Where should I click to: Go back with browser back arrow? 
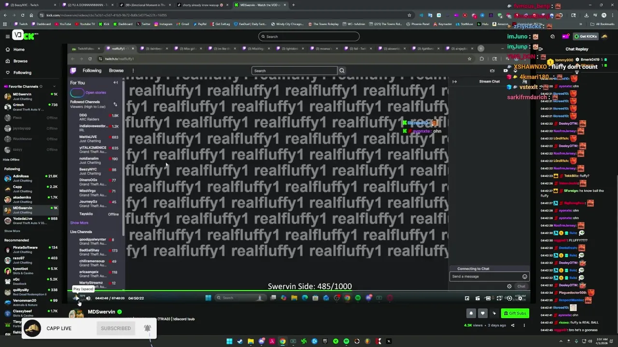point(5,15)
